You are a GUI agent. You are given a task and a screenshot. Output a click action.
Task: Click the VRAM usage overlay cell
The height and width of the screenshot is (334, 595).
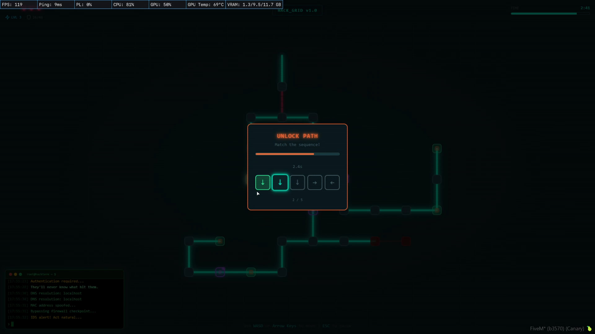(254, 5)
